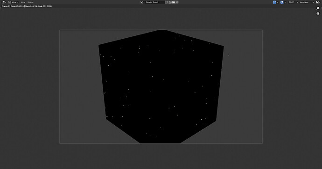Toggle the overlays icon

click(282, 2)
